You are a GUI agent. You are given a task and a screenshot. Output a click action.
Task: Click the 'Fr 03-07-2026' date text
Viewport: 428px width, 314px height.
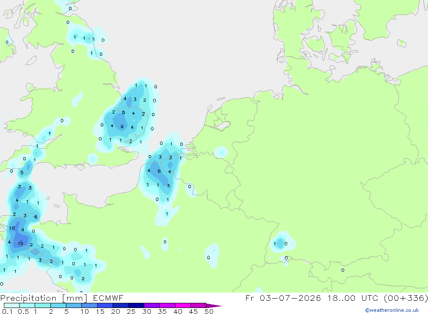tap(283, 298)
